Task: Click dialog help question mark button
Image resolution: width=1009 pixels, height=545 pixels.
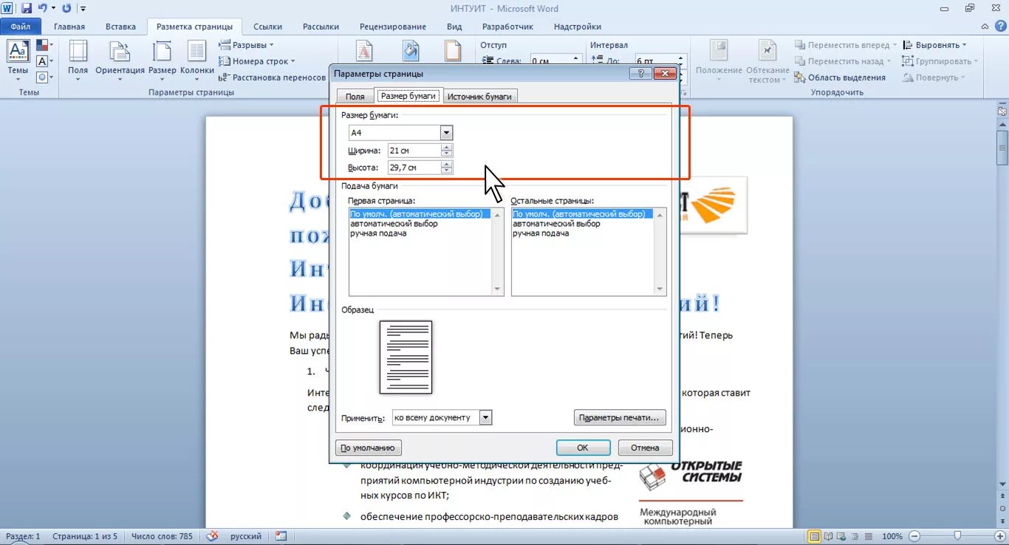Action: [640, 73]
